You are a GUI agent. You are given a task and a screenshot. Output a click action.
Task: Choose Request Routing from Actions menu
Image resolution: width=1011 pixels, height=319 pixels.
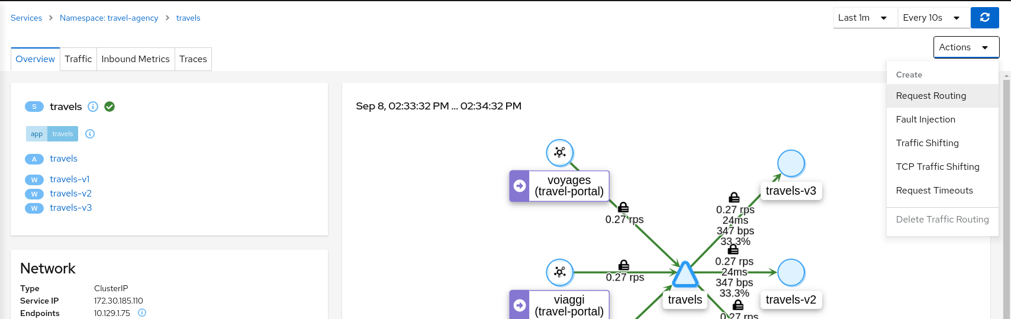(x=930, y=96)
